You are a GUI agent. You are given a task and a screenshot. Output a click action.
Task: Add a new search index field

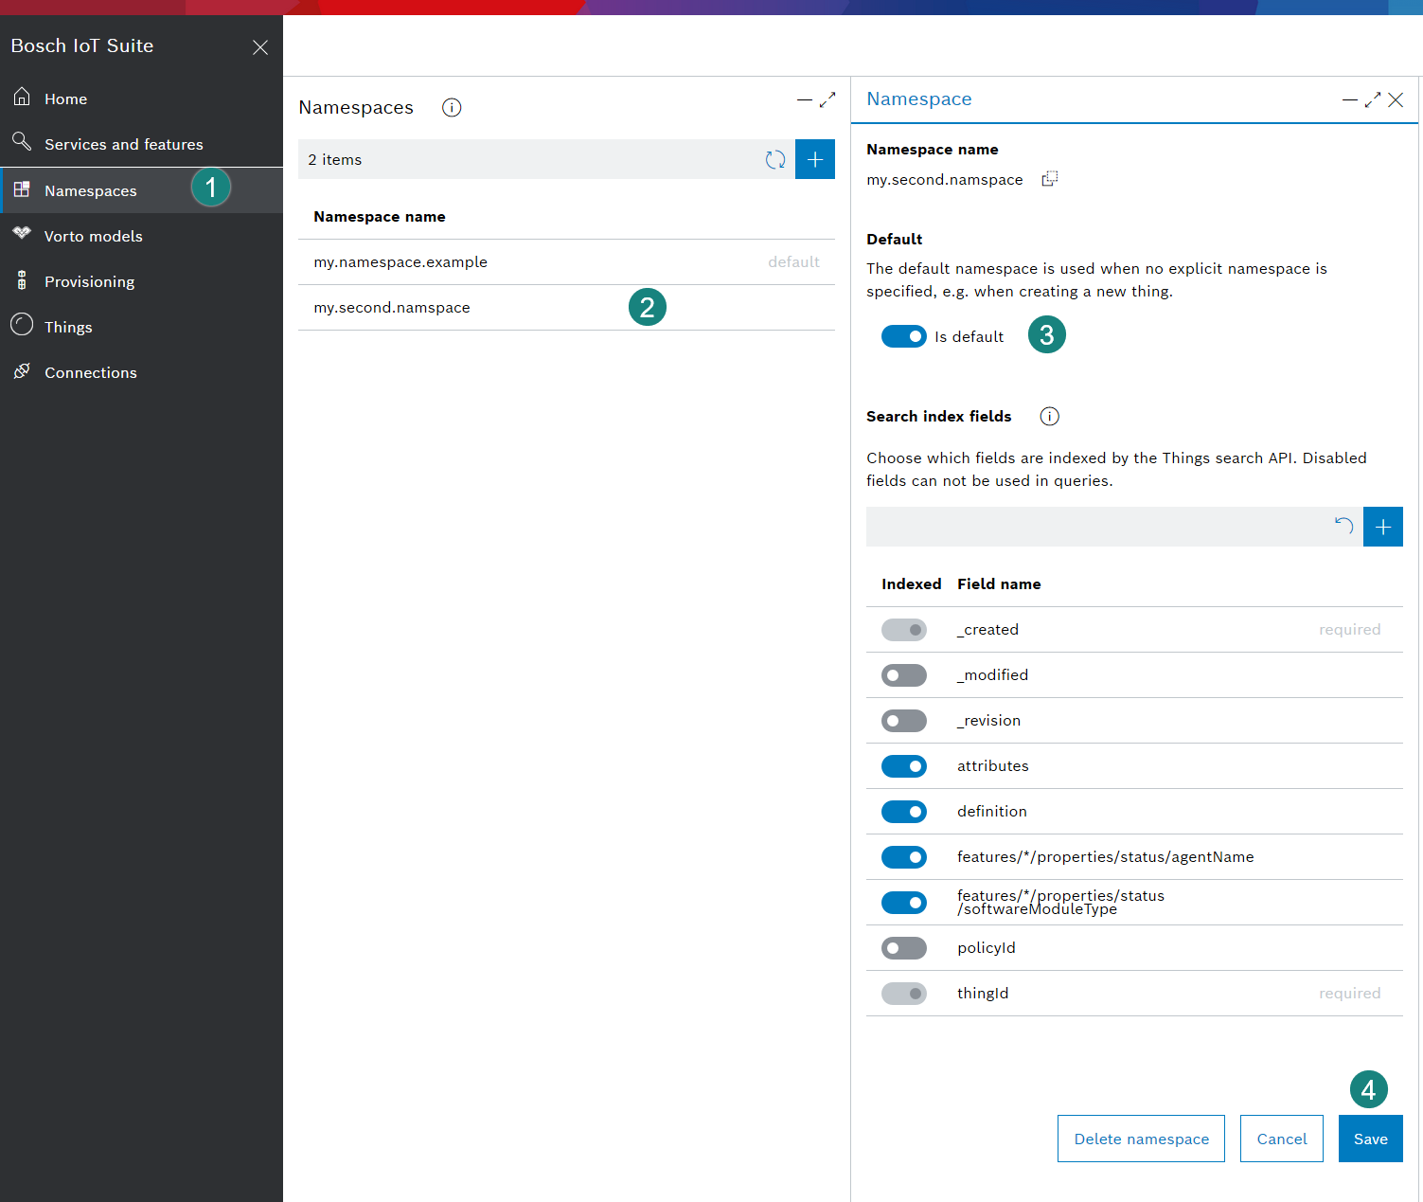coord(1383,527)
